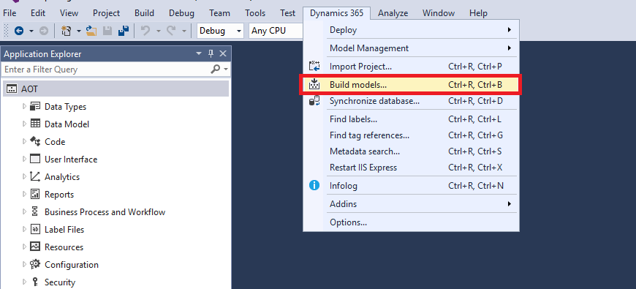Click the filter search magnifier icon
This screenshot has width=636, height=289.
[x=216, y=70]
